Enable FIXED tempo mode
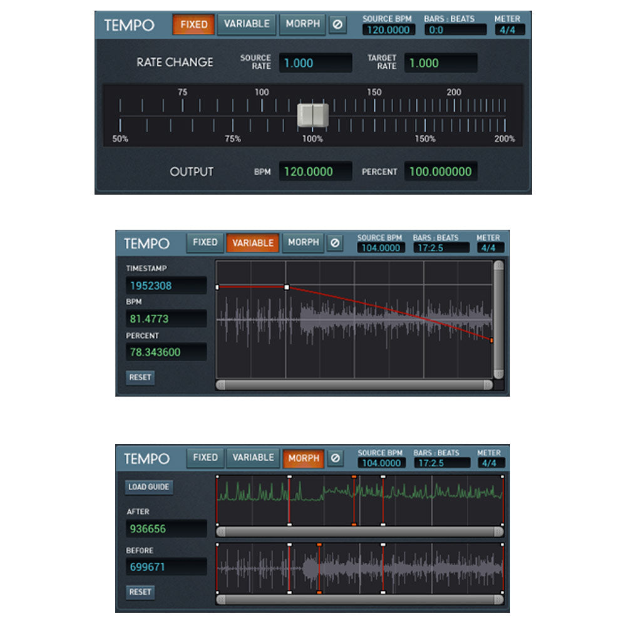Screen dimensions: 626x626 click(x=194, y=24)
